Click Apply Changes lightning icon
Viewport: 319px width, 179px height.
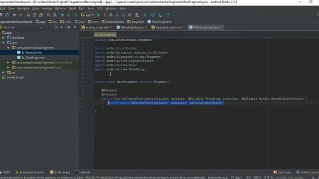(105, 15)
